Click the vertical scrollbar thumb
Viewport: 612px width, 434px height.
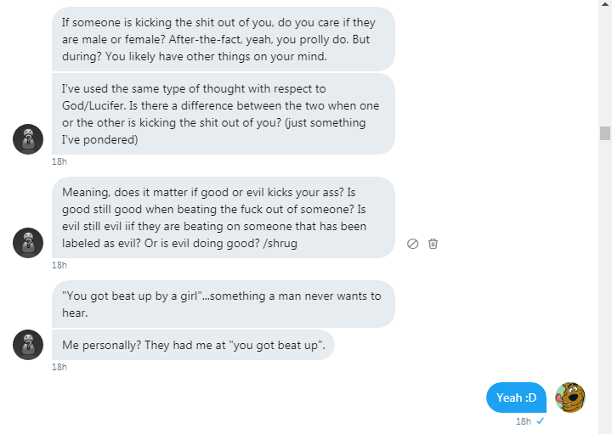click(x=605, y=132)
